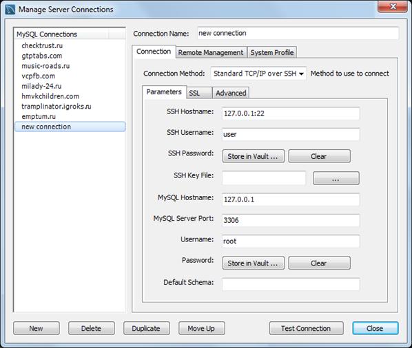Switch to the Remote Management tab
Screen dimensions: 412x348
pyautogui.click(x=211, y=52)
